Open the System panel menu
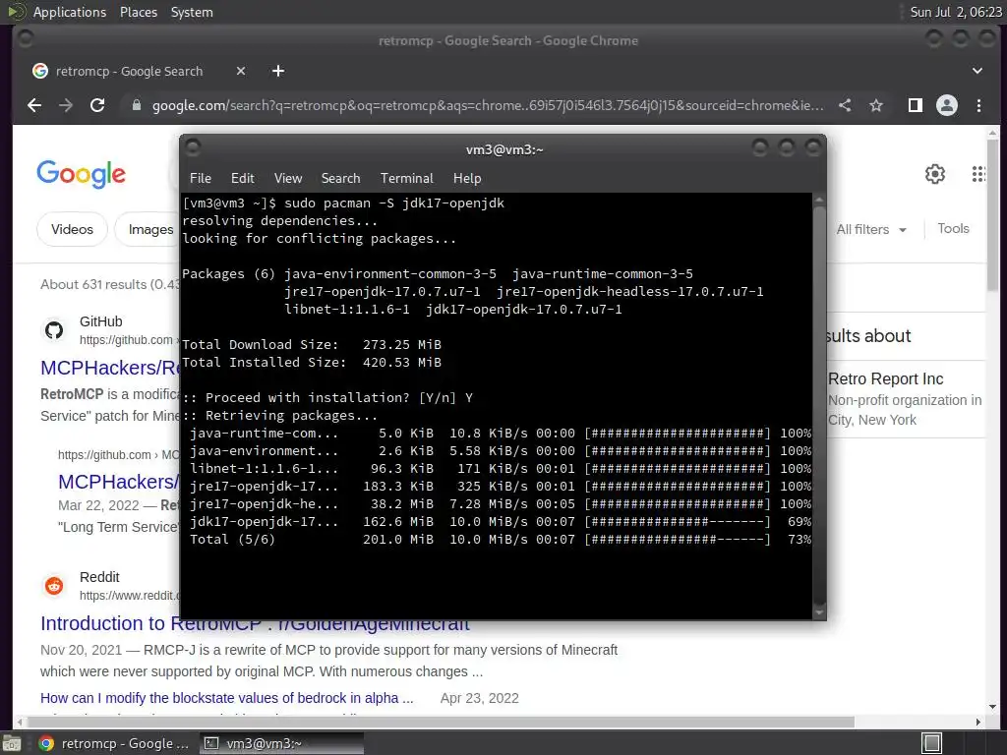 pos(192,12)
